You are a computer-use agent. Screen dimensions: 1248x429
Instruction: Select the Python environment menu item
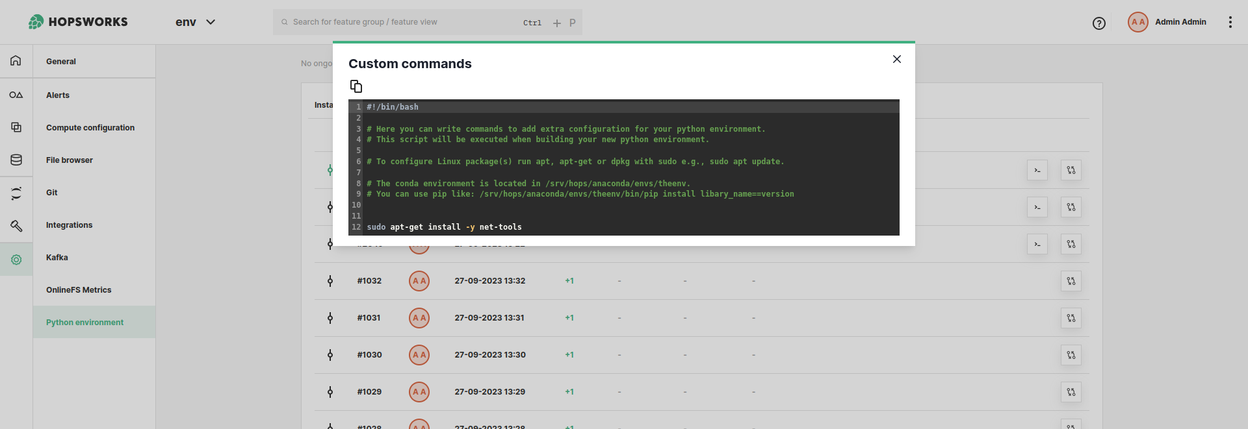click(x=84, y=323)
